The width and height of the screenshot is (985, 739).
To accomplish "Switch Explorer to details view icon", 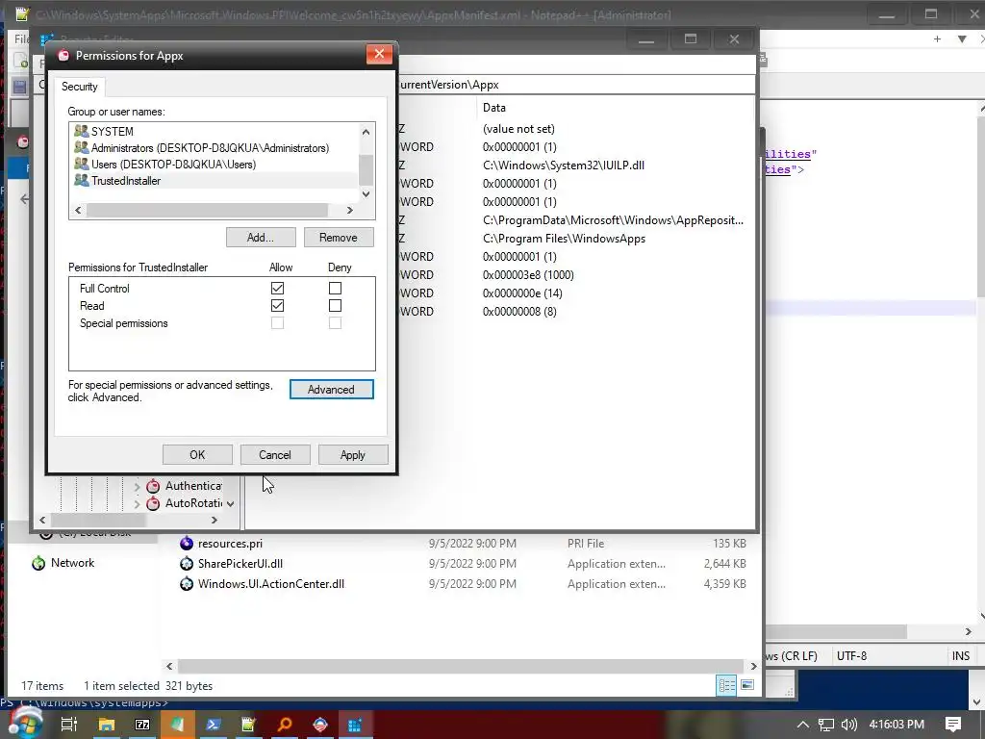I will (x=726, y=685).
